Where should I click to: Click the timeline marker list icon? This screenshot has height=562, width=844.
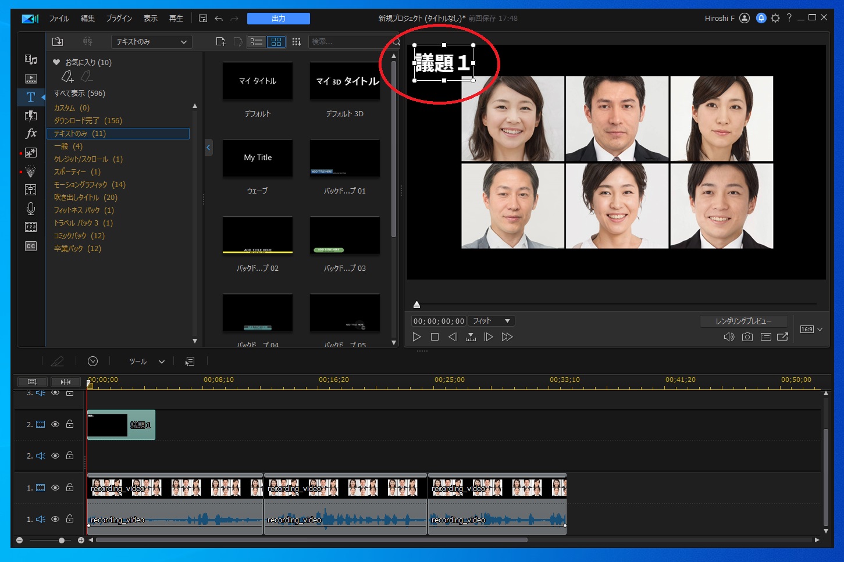pos(190,361)
